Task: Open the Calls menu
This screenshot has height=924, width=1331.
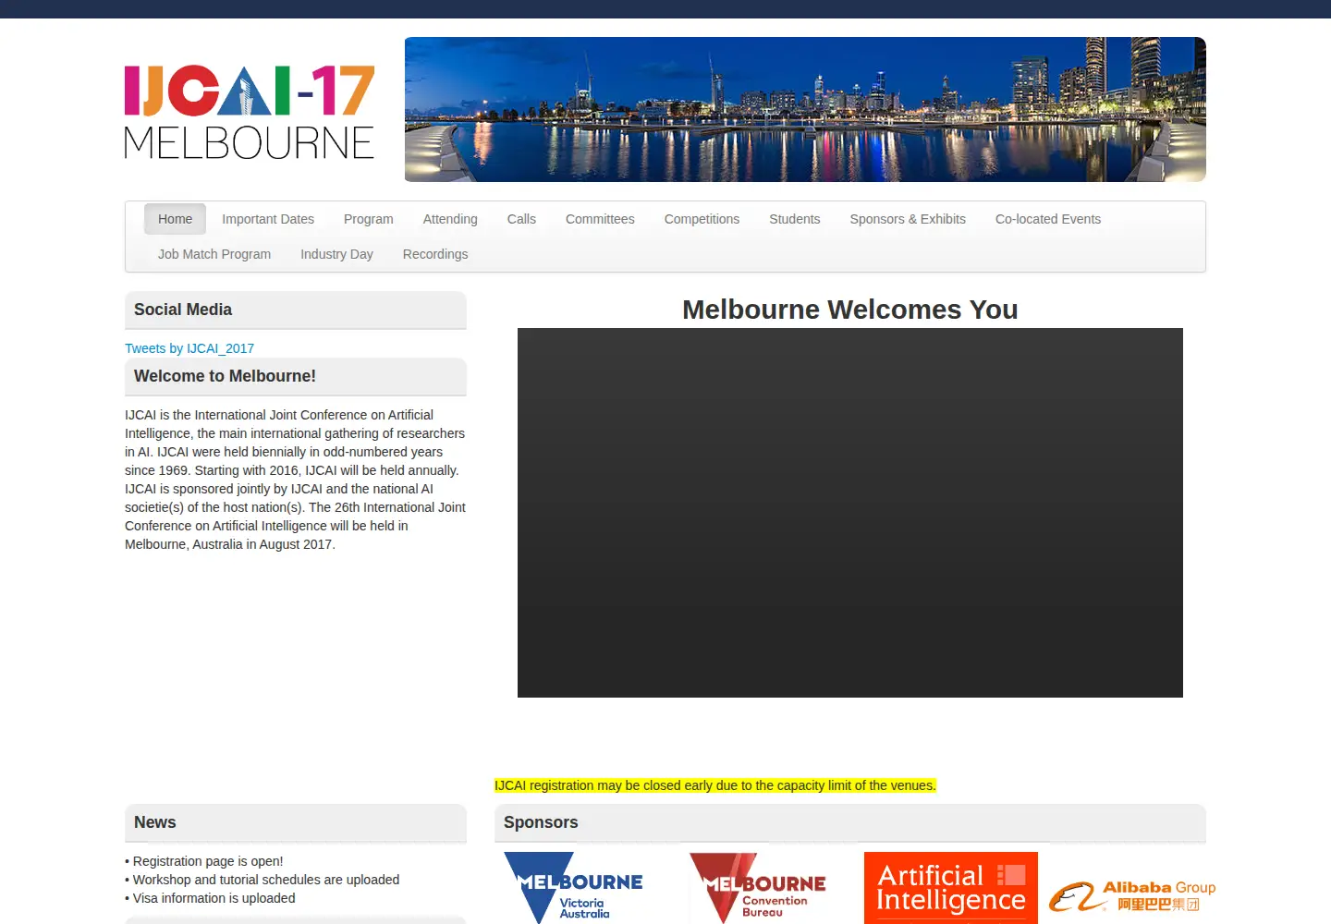Action: click(x=521, y=219)
